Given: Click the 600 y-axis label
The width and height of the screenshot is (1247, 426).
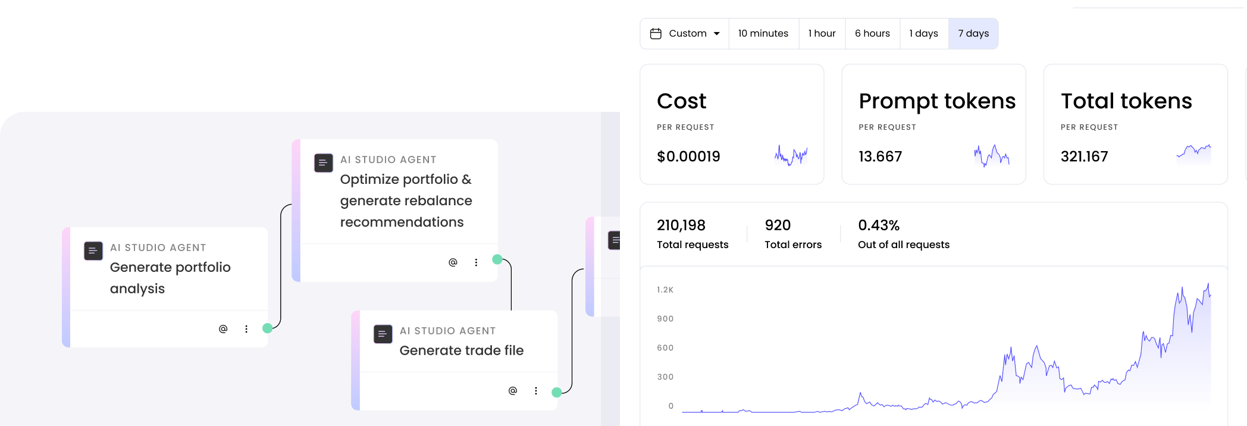Looking at the screenshot, I should point(665,348).
